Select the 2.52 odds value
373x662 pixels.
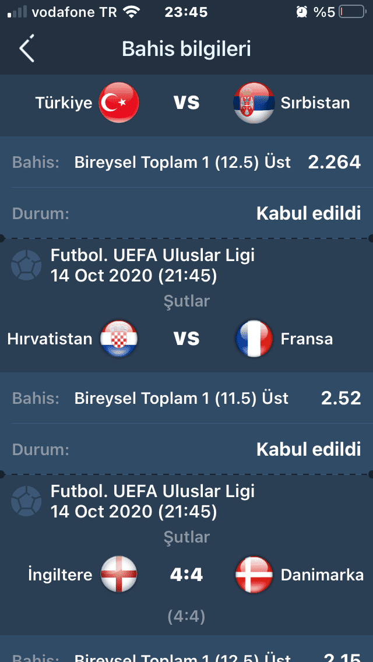pyautogui.click(x=342, y=398)
